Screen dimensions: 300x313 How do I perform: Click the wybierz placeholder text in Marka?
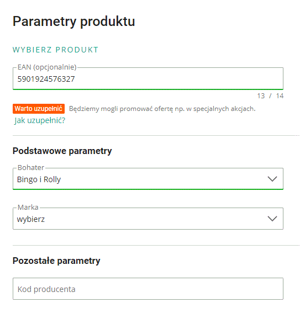[x=31, y=219]
